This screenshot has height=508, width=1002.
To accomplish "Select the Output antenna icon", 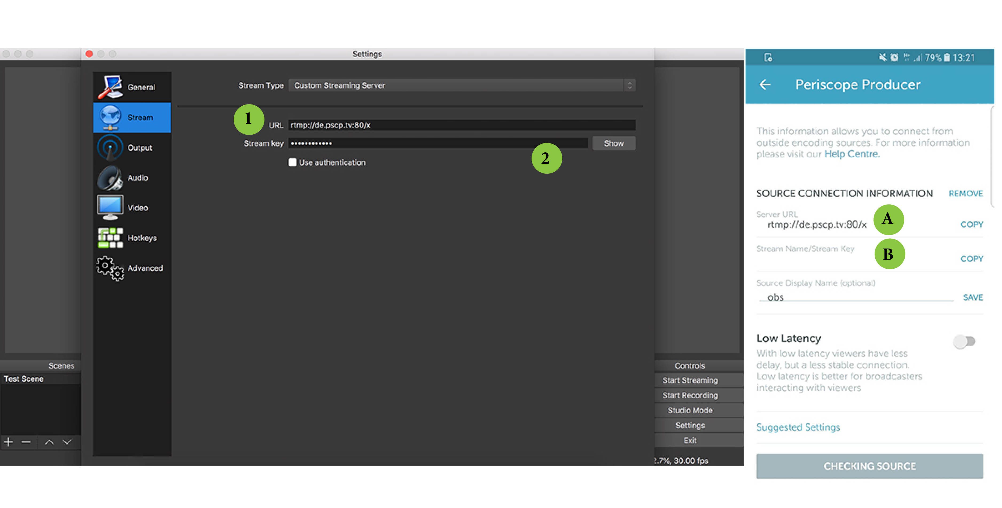I will pyautogui.click(x=111, y=148).
